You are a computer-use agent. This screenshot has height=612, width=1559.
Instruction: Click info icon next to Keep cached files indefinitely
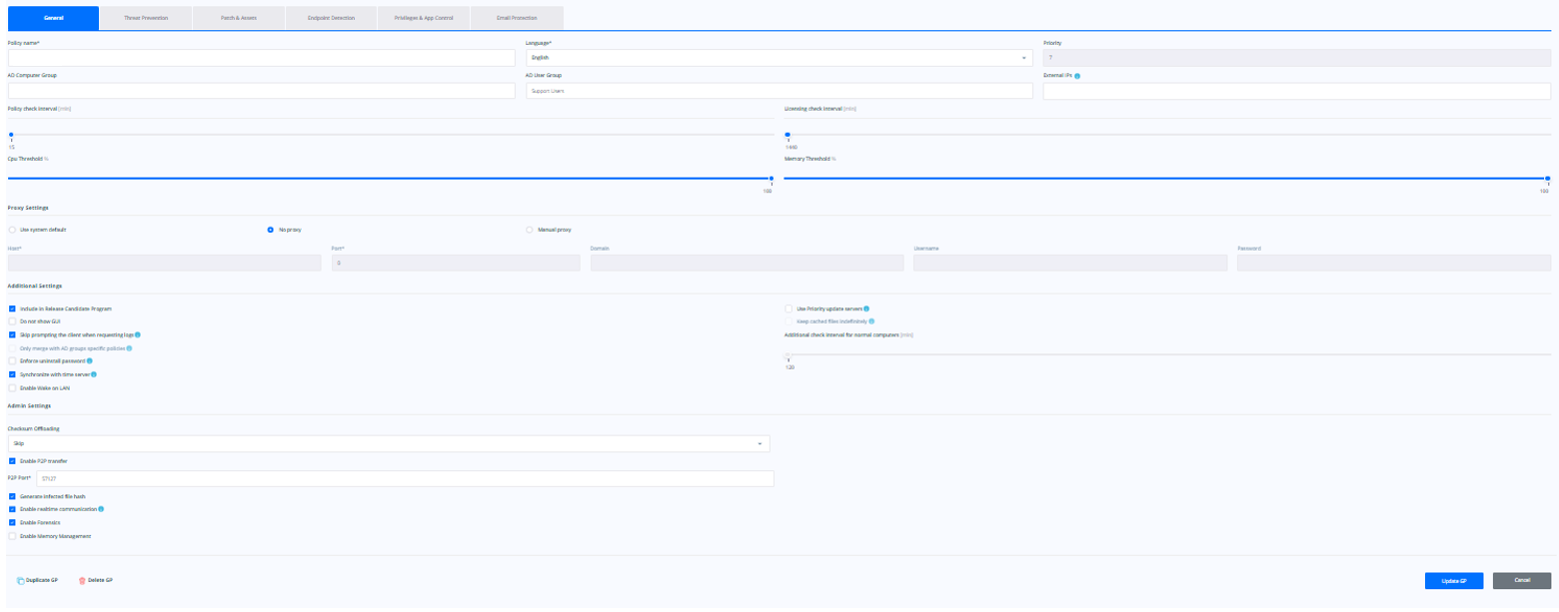coord(871,321)
